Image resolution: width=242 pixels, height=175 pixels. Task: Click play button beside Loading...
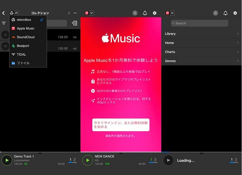pyautogui.click(x=168, y=160)
